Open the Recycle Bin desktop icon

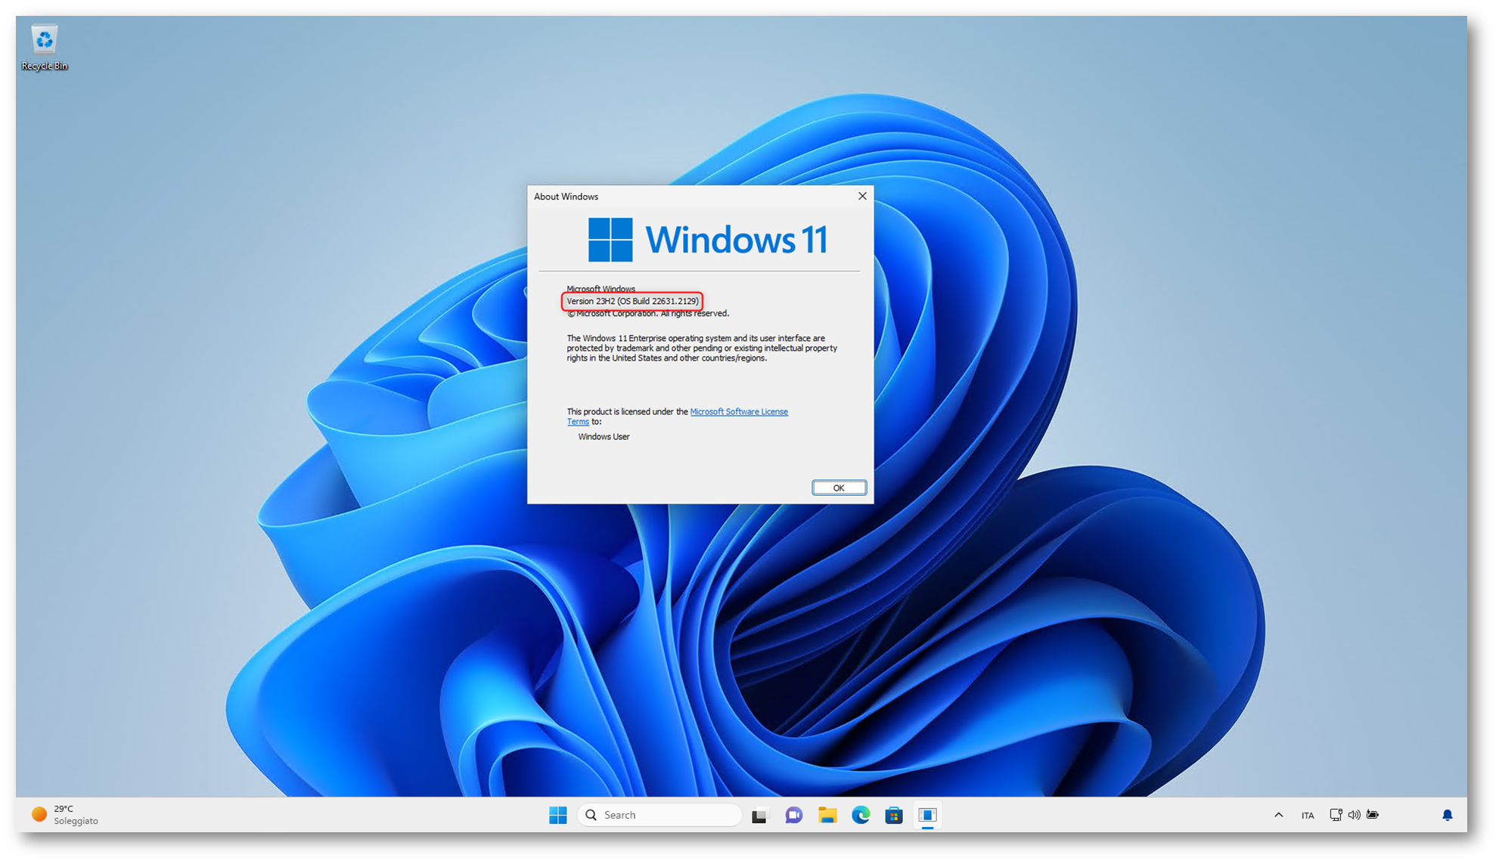44,48
